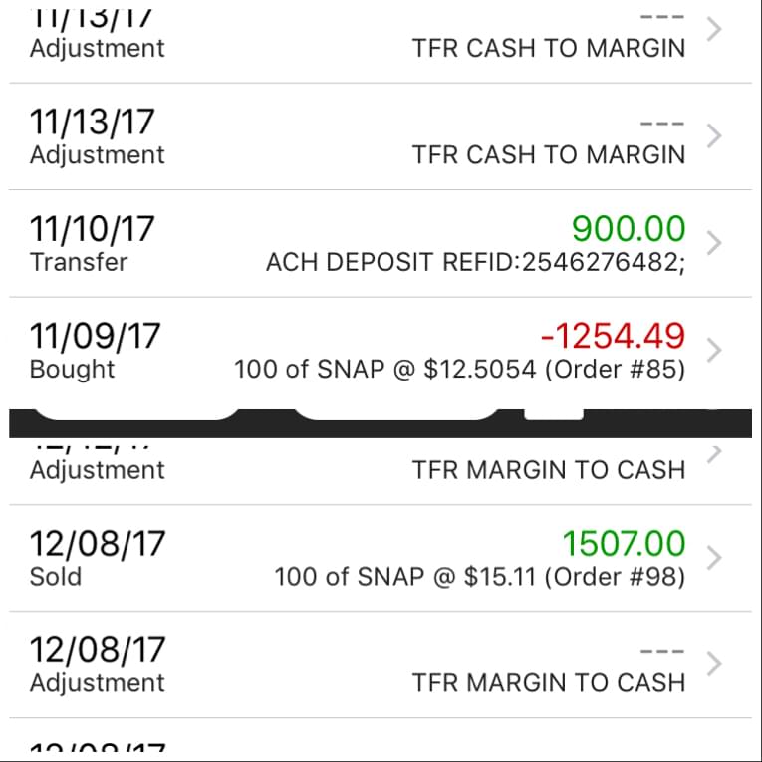Open the 12/08/17 TFR MARGIN TO CASH description
762x762 pixels.
(548, 683)
